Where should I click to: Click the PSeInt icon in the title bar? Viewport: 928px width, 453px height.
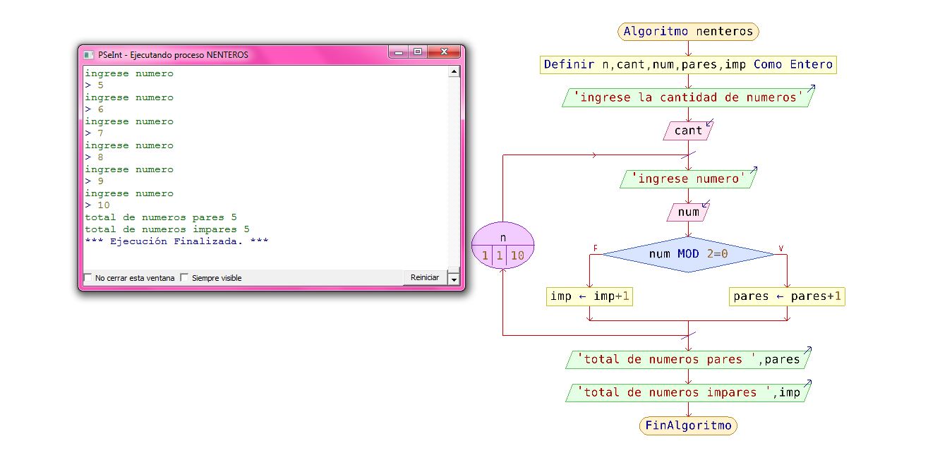88,53
